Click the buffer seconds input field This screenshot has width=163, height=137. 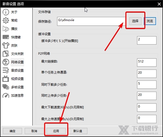pyautogui.click(x=147, y=40)
